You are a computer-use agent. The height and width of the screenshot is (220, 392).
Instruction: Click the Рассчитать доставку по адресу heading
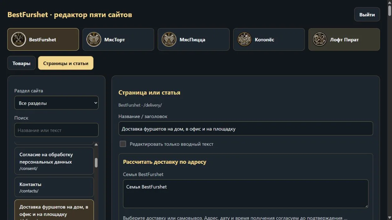pyautogui.click(x=165, y=162)
